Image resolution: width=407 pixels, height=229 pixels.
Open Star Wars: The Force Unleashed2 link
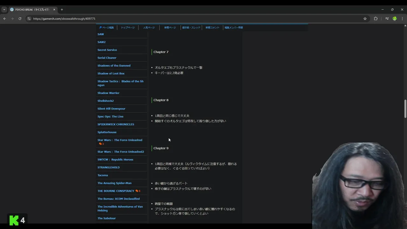[x=121, y=152]
